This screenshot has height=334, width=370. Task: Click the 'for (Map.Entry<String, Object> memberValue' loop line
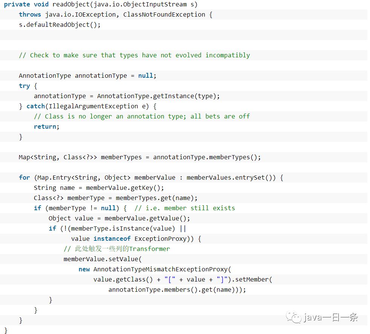point(151,177)
